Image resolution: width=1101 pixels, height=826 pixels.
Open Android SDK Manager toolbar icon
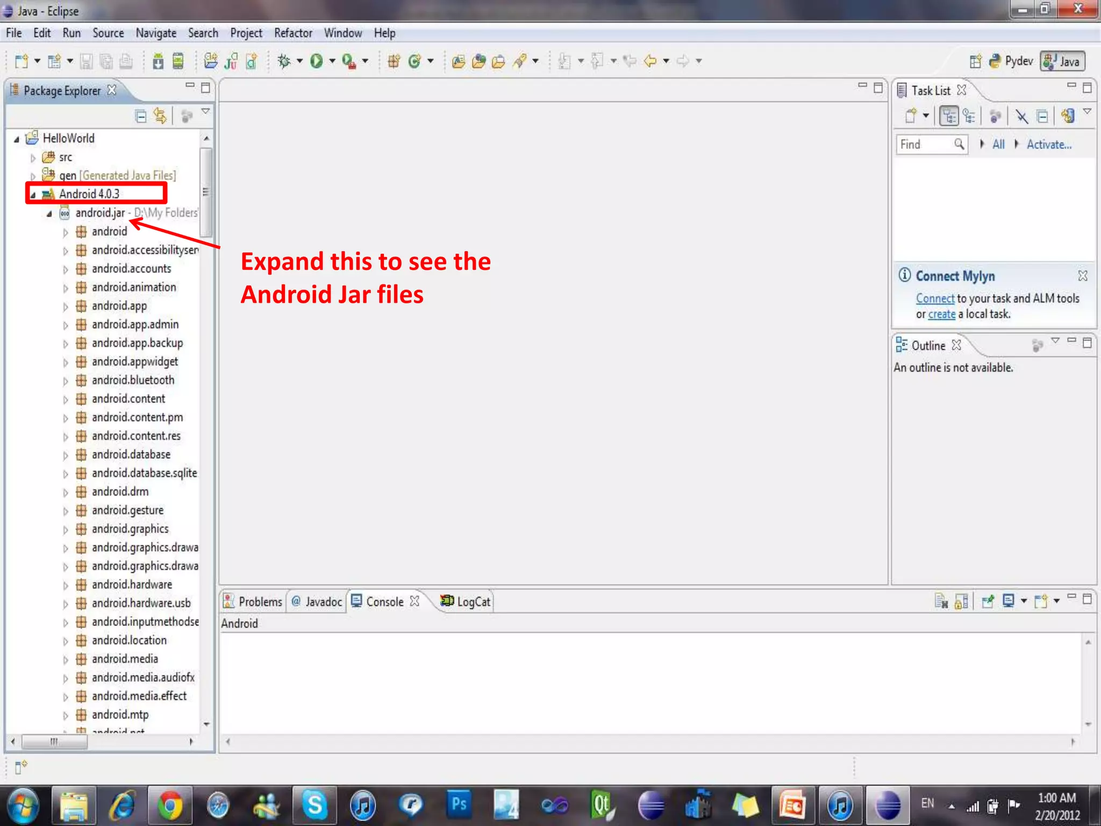[x=158, y=61]
